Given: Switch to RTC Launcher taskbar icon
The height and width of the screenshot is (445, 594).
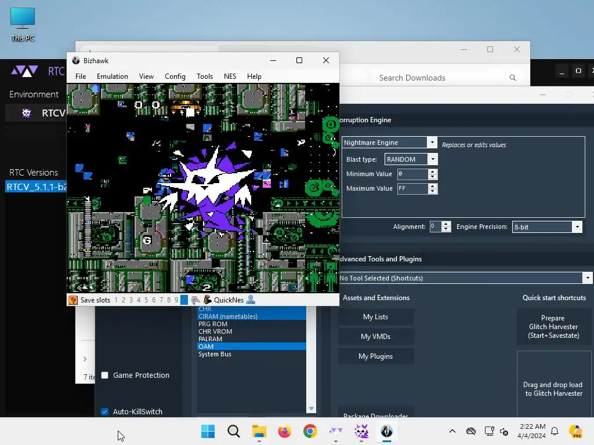Looking at the screenshot, I should tap(336, 431).
